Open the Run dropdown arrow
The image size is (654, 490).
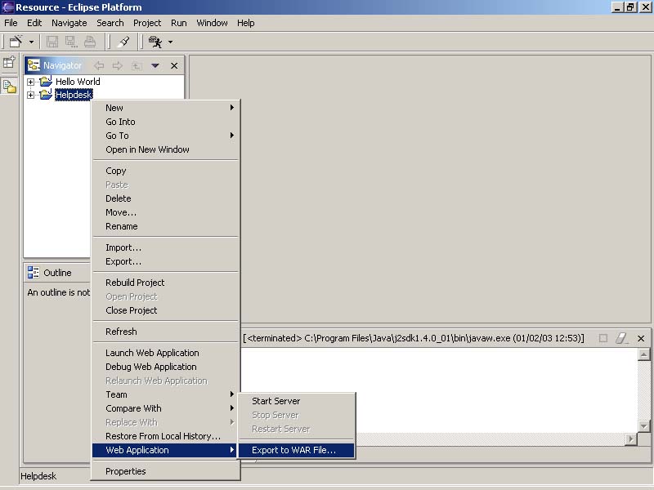click(170, 42)
